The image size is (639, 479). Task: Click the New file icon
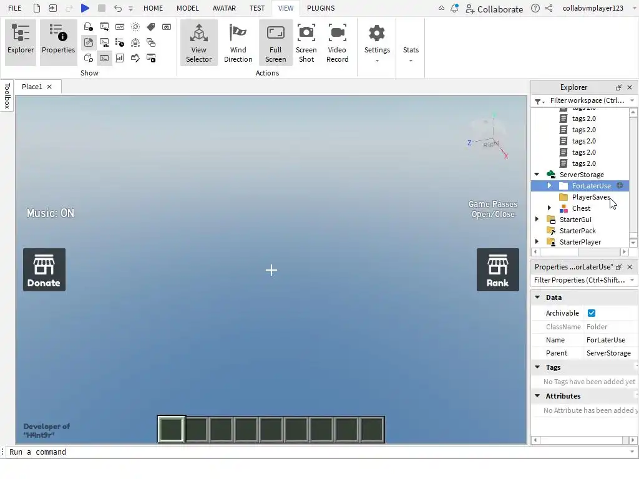pyautogui.click(x=37, y=7)
